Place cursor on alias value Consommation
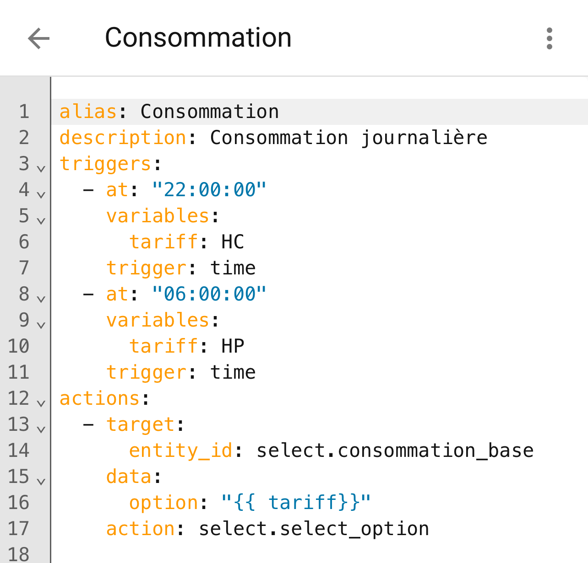The image size is (588, 563). click(209, 112)
